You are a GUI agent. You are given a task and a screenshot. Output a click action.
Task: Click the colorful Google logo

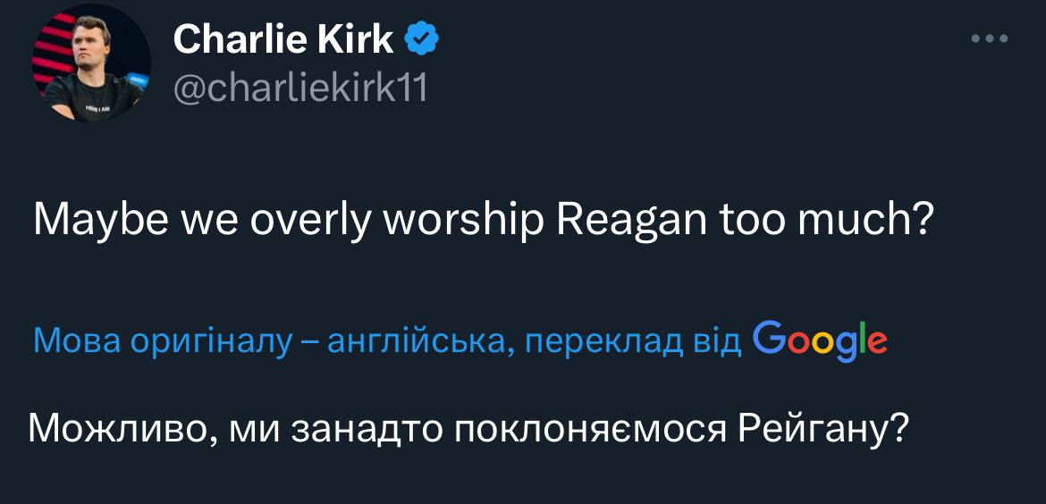pyautogui.click(x=820, y=340)
